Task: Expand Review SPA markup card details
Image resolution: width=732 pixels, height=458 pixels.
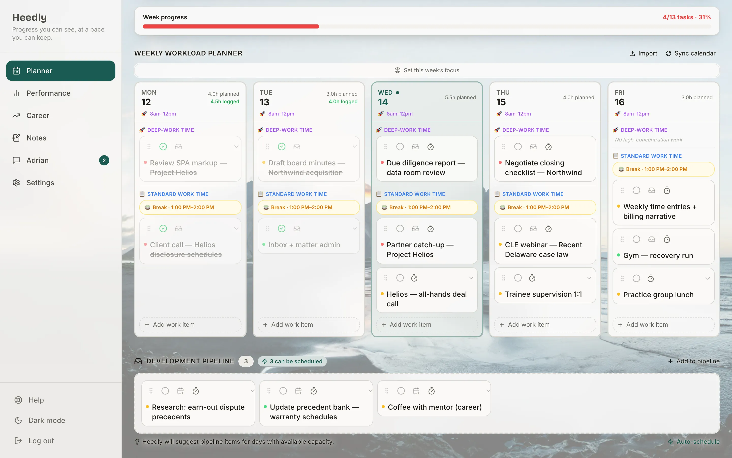Action: point(236,147)
